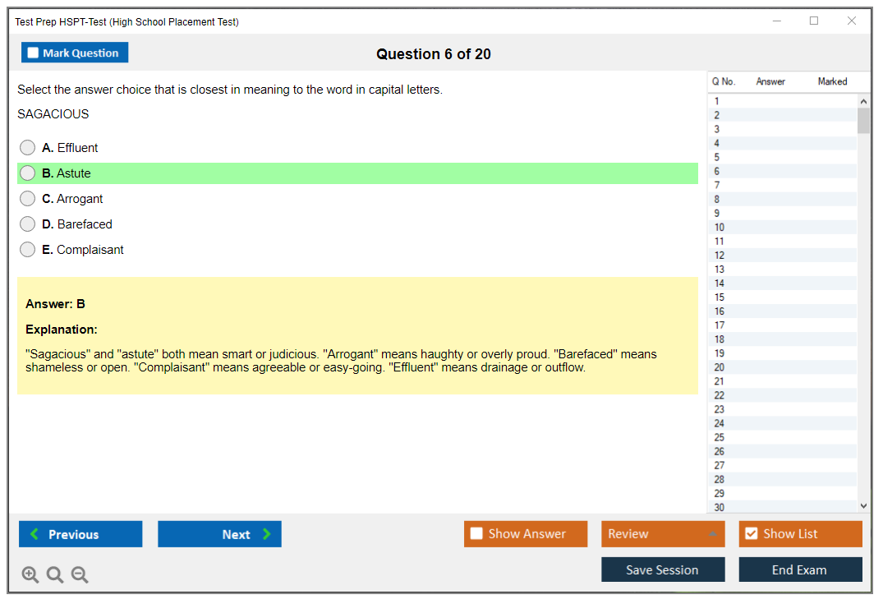Select answer D. Barefaced
The image size is (883, 604).
(28, 224)
